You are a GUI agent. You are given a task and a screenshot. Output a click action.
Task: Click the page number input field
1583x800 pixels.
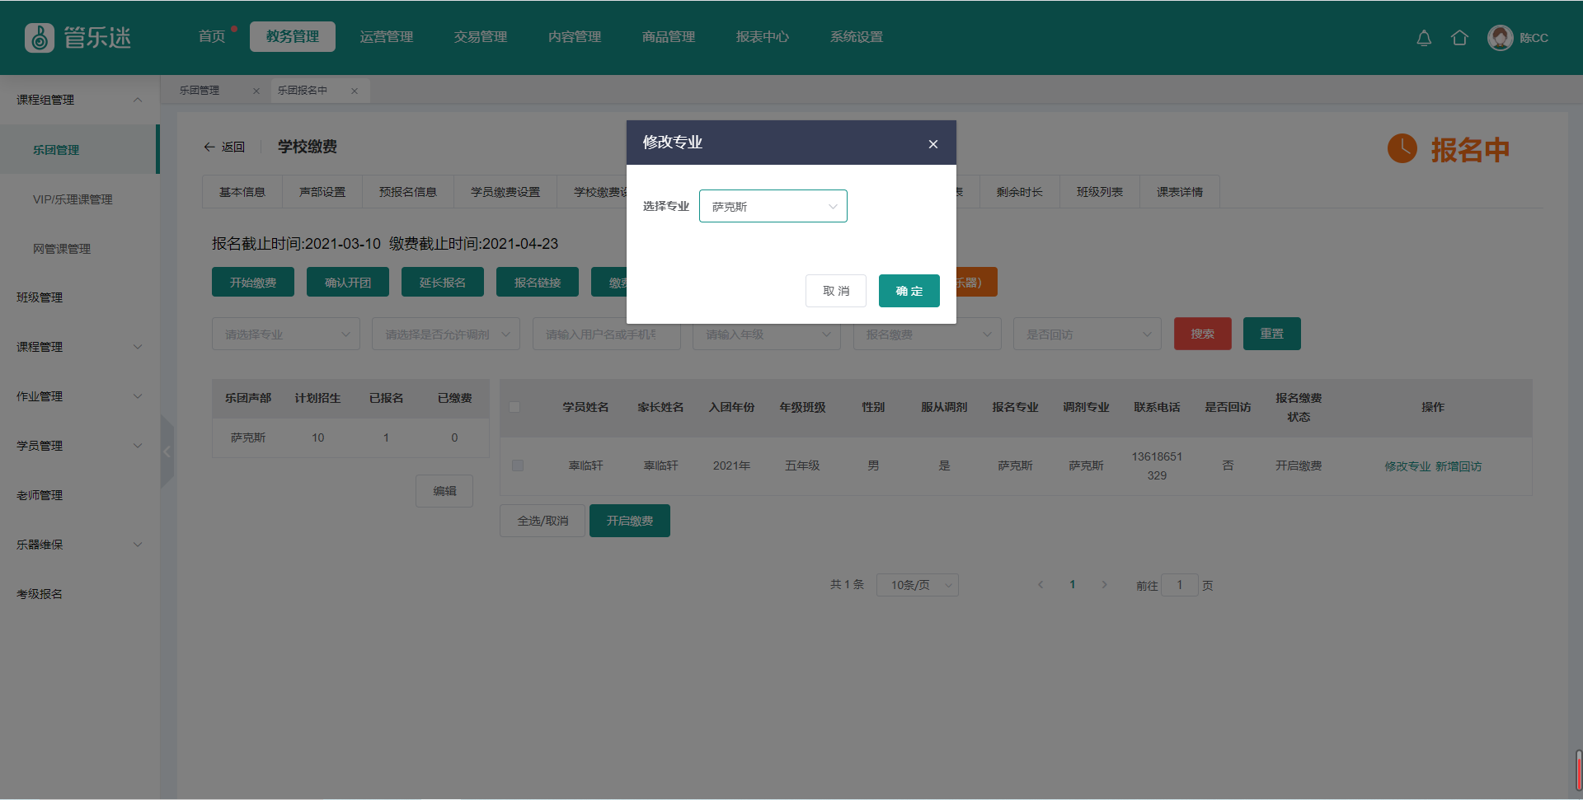[1179, 585]
